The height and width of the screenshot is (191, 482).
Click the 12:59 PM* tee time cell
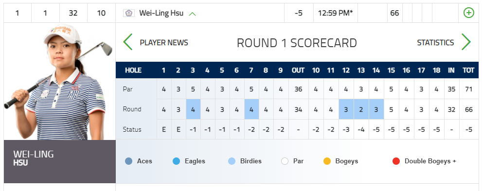tap(336, 13)
